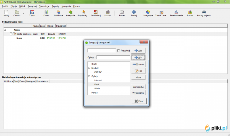Click the new category name field

point(101,51)
